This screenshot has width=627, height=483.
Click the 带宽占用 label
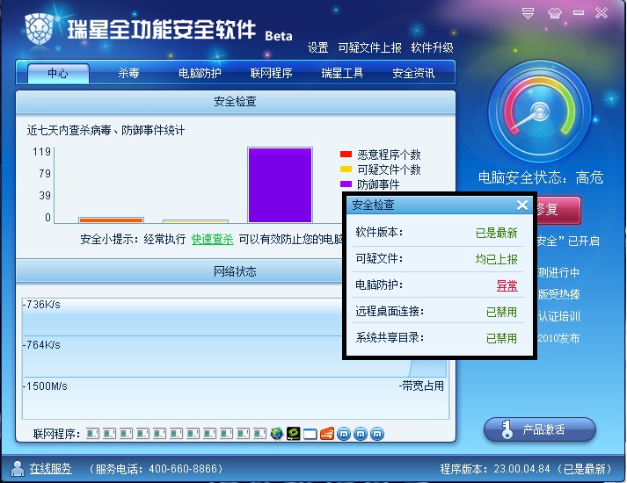point(421,386)
